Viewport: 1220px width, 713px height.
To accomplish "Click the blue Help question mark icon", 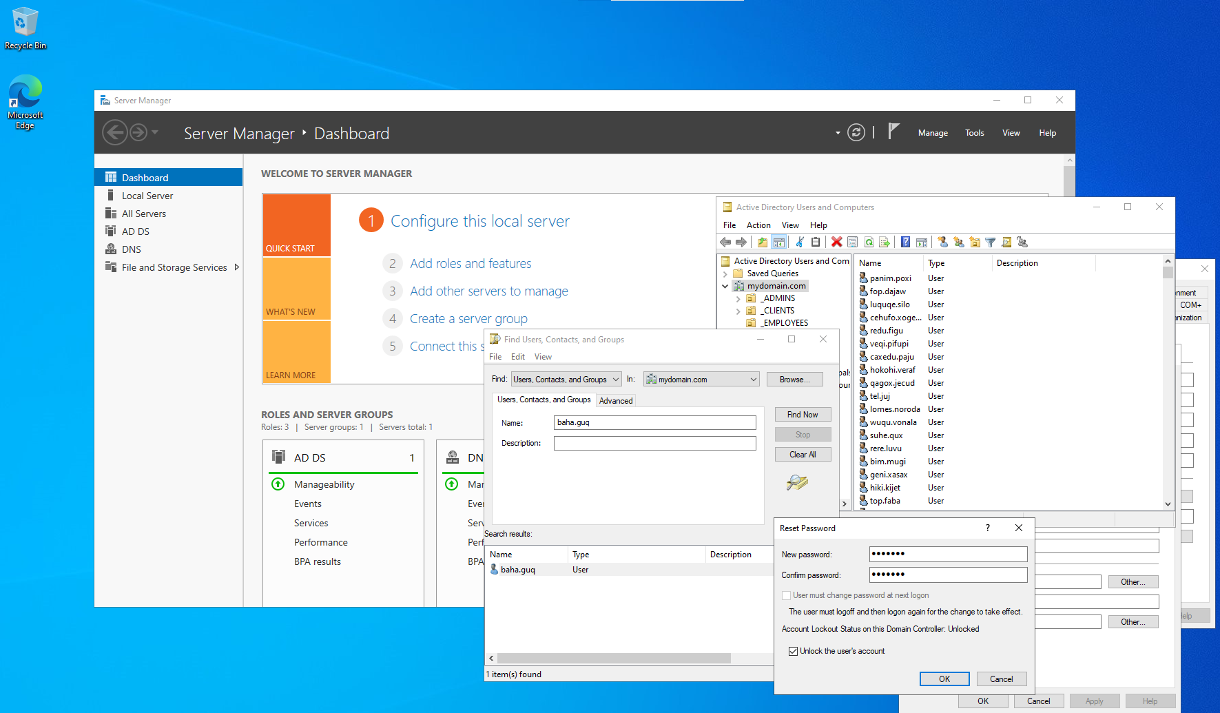I will point(905,242).
